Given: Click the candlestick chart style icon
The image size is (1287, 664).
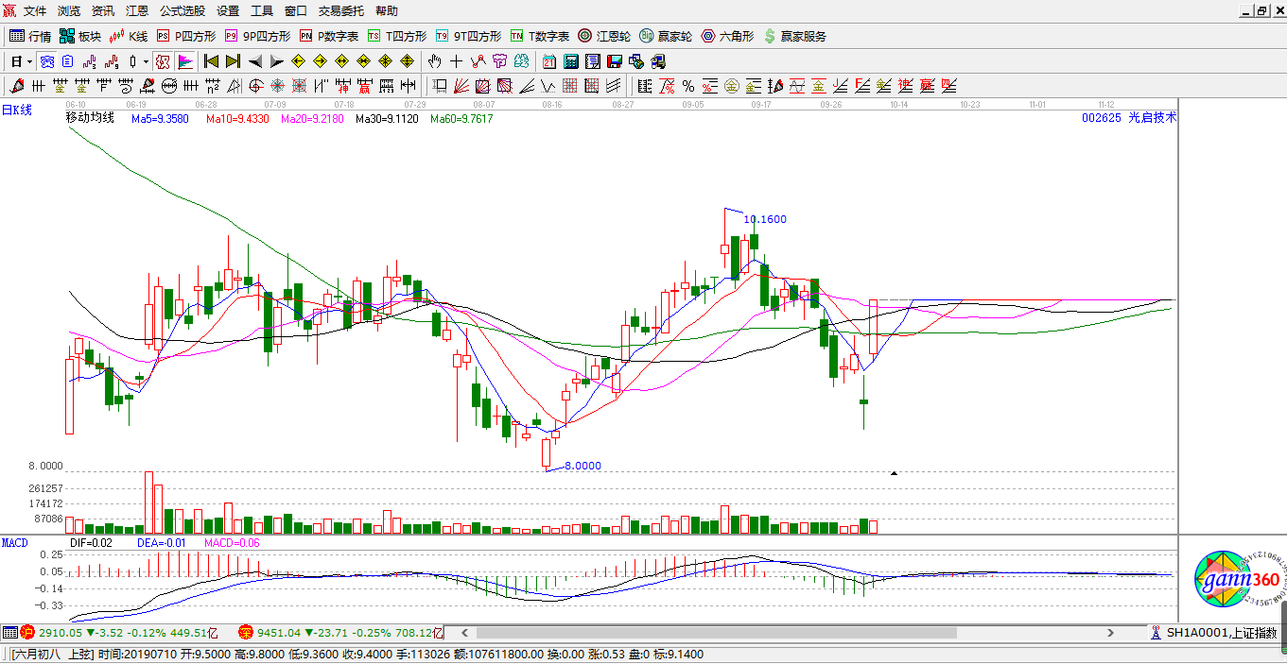Looking at the screenshot, I should point(133,61).
